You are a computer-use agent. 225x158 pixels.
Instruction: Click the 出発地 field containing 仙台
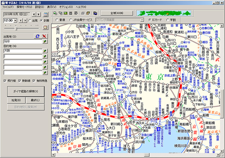tap(23, 41)
